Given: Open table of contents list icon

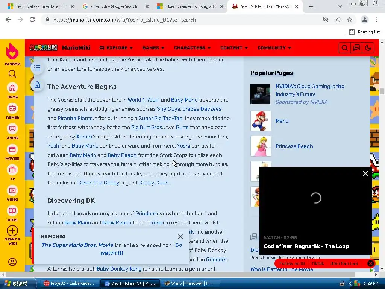Looking at the screenshot, I should 37,68.
